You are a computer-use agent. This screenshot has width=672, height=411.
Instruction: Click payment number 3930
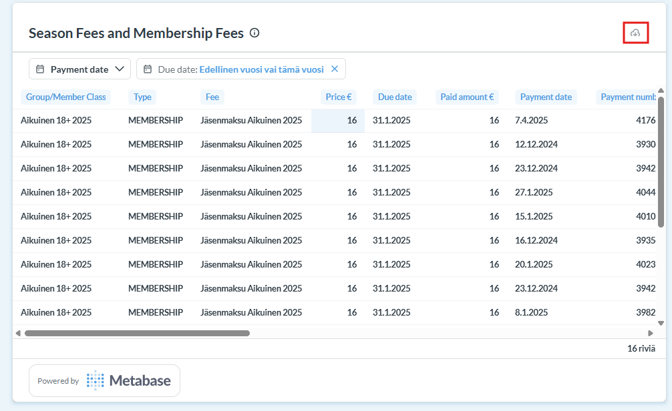[645, 144]
